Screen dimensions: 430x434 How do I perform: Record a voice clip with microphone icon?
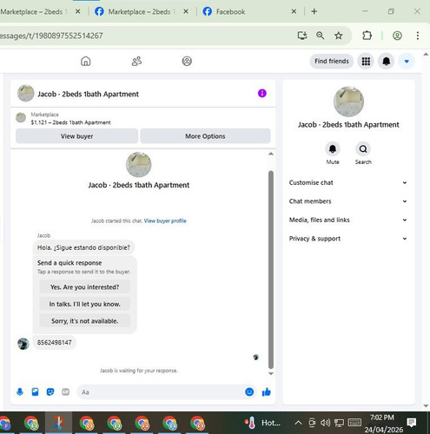pyautogui.click(x=20, y=392)
